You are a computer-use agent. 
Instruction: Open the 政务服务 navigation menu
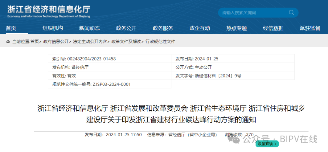coord(163,28)
